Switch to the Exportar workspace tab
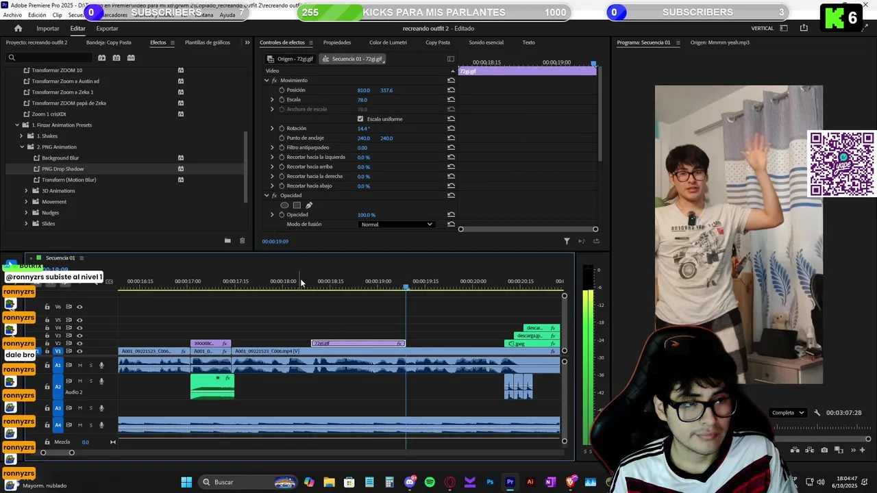Viewport: 877px width, 493px height. [x=107, y=28]
